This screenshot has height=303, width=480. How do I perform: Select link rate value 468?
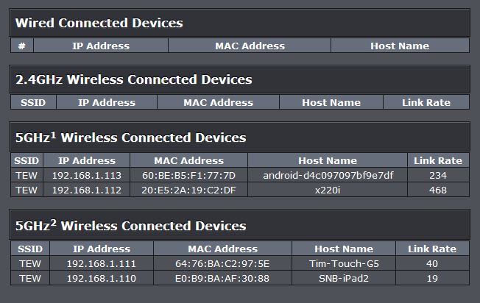pos(438,190)
